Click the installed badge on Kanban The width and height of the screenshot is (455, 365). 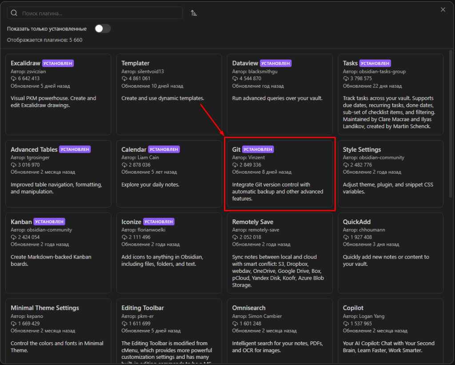(49, 222)
